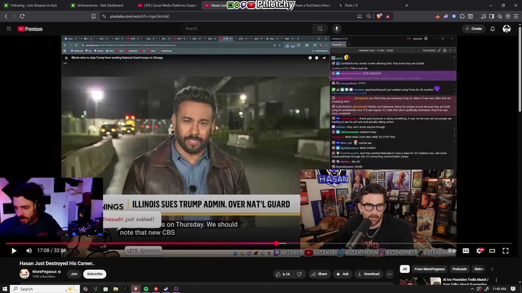Subscribe to MorePegasus channel
This screenshot has height=293, width=522.
tap(95, 274)
